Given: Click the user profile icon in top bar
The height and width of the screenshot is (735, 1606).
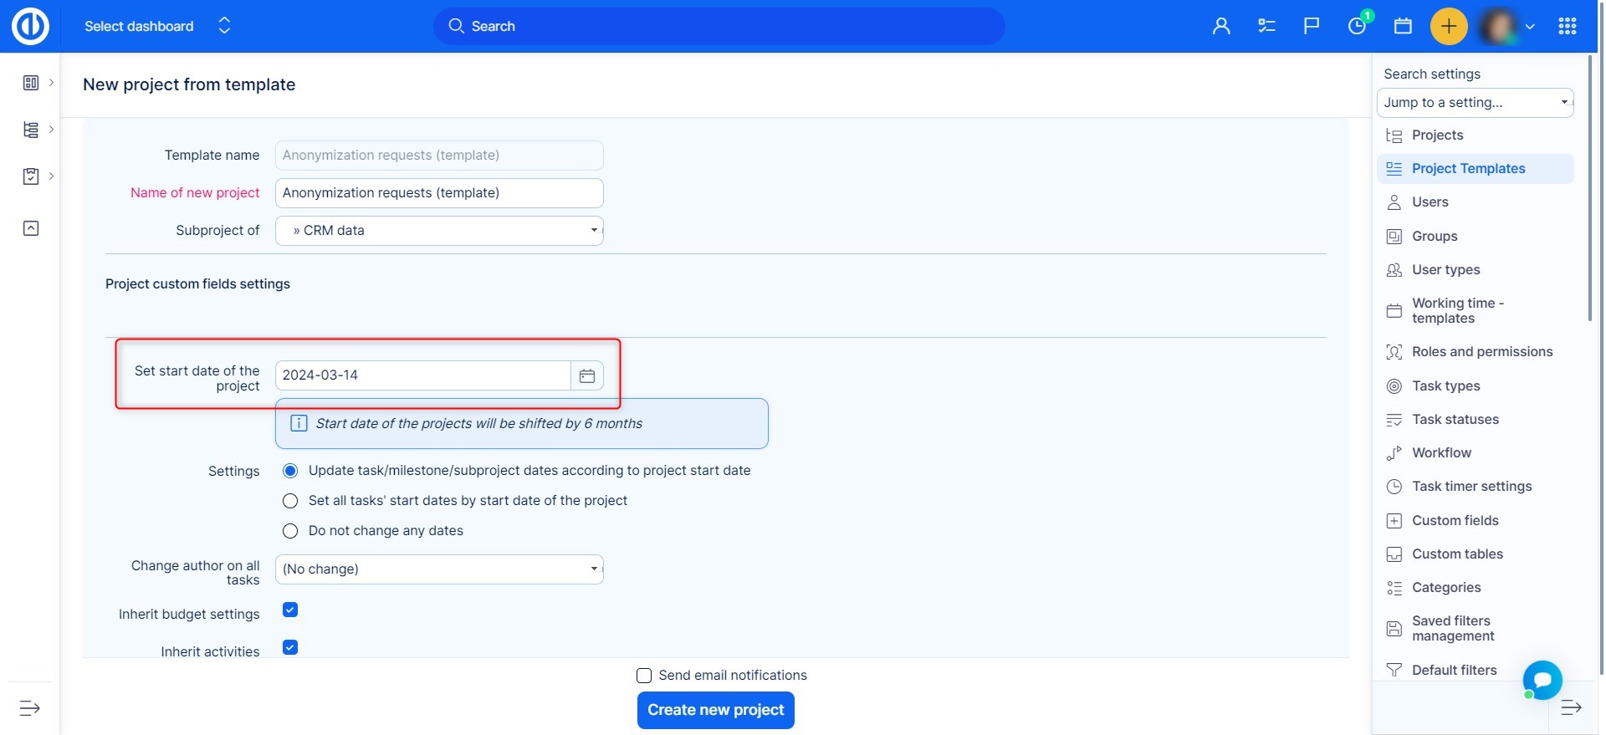Looking at the screenshot, I should point(1220,27).
